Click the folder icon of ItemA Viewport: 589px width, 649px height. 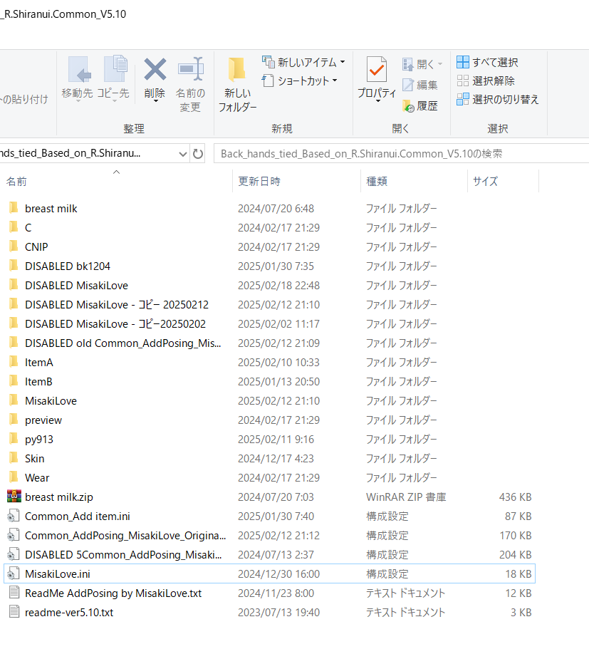click(14, 362)
